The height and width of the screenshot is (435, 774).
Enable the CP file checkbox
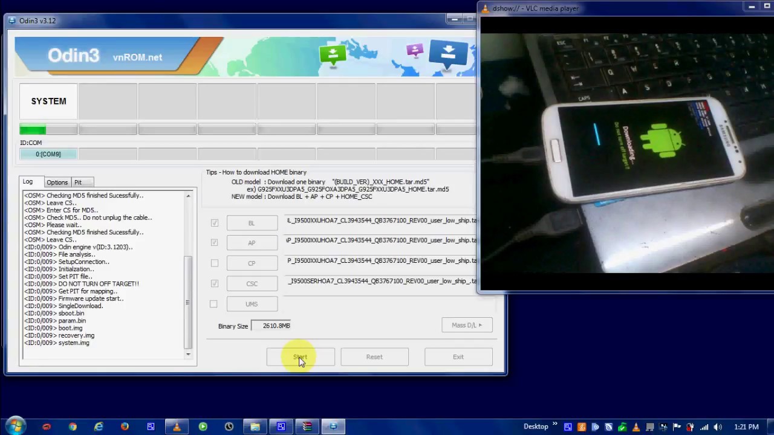pos(214,263)
